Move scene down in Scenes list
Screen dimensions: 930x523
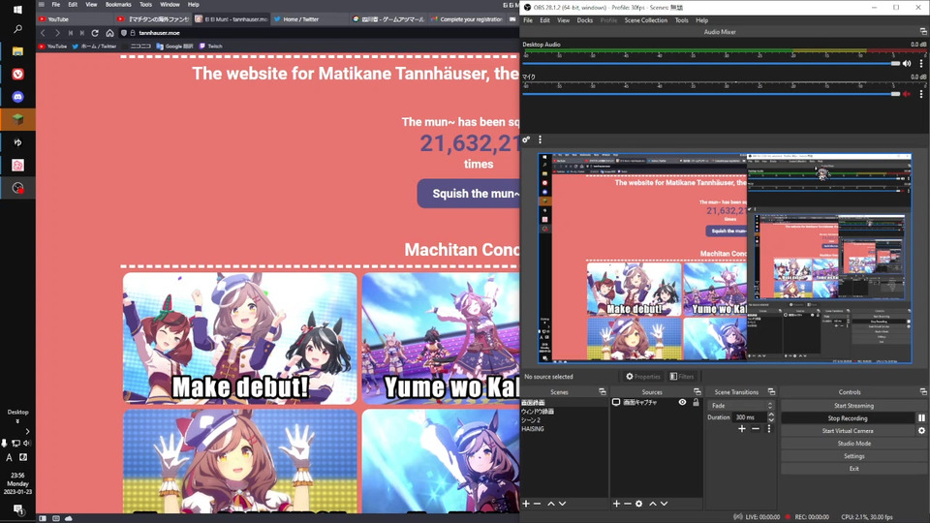(562, 504)
